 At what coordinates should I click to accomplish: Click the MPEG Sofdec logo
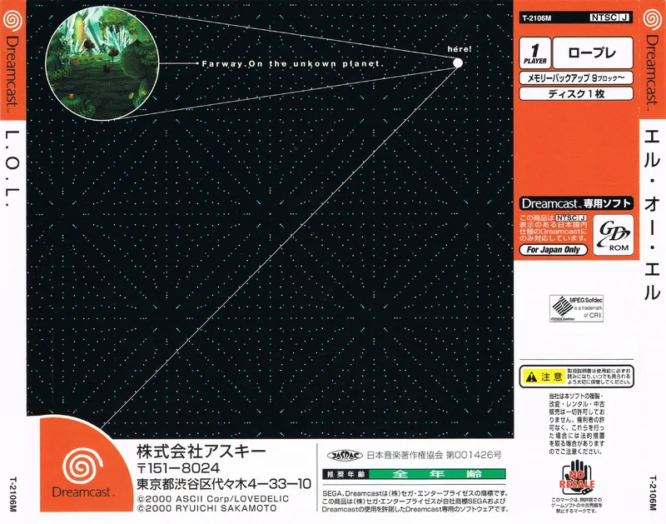click(x=576, y=308)
